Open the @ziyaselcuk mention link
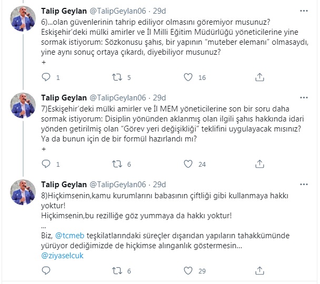This screenshot has width=320, height=284. (x=62, y=256)
